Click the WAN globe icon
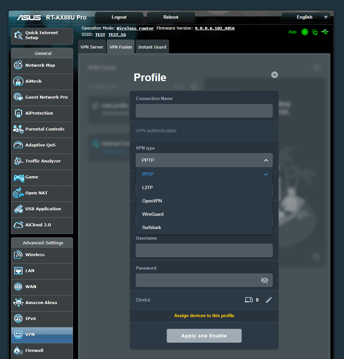Screen dimensions: 344x359 click(18, 287)
